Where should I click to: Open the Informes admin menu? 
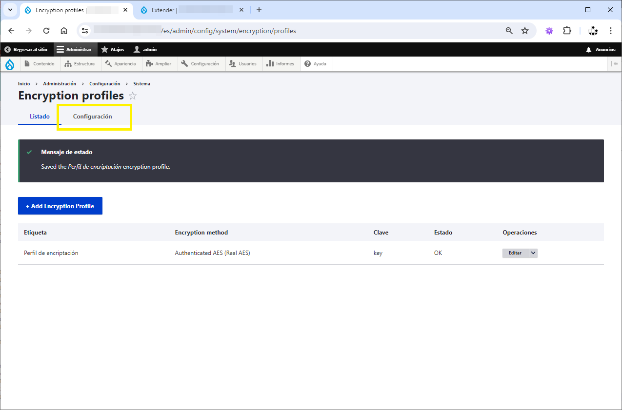pos(281,64)
